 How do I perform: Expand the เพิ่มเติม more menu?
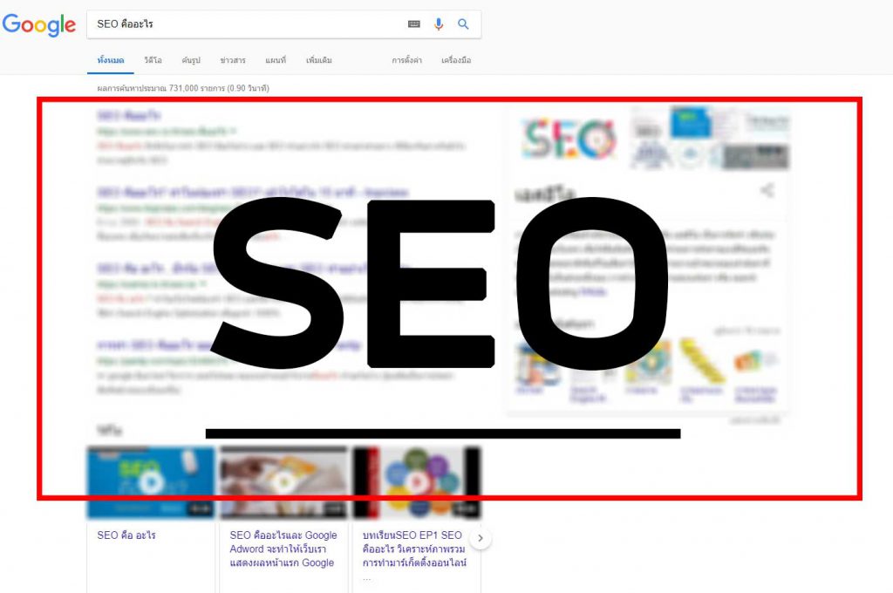click(319, 60)
